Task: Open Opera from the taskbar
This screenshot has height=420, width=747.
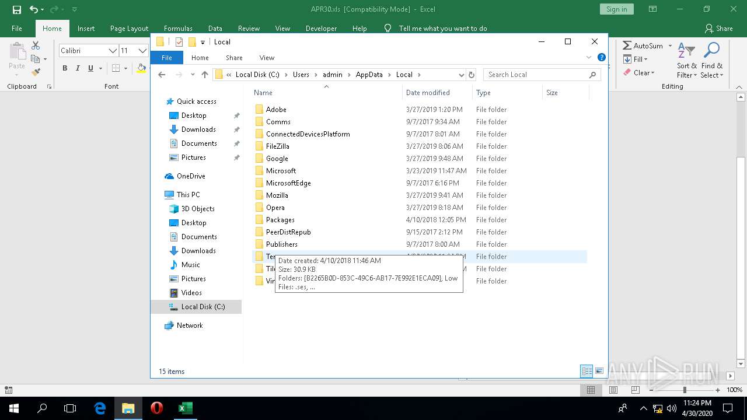Action: (156, 408)
